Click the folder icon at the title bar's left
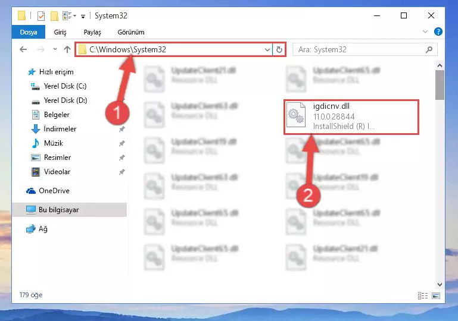The image size is (458, 321). coord(21,15)
